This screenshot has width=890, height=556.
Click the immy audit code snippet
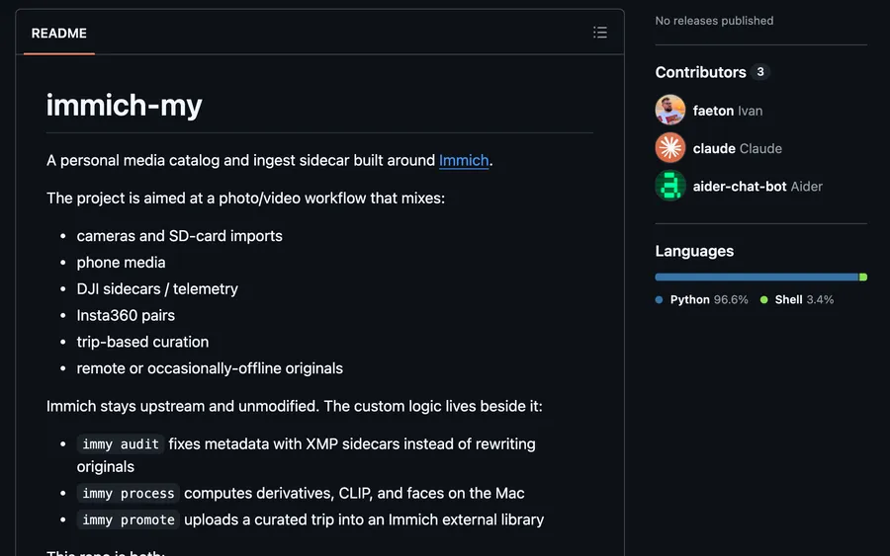121,444
